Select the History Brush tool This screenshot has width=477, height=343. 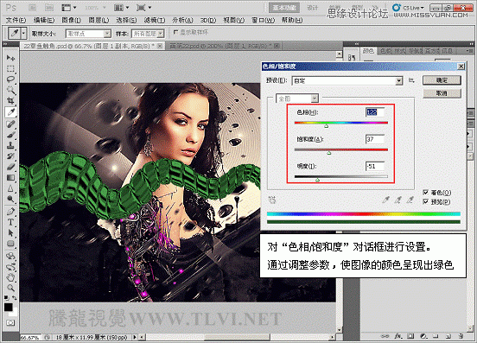10,156
